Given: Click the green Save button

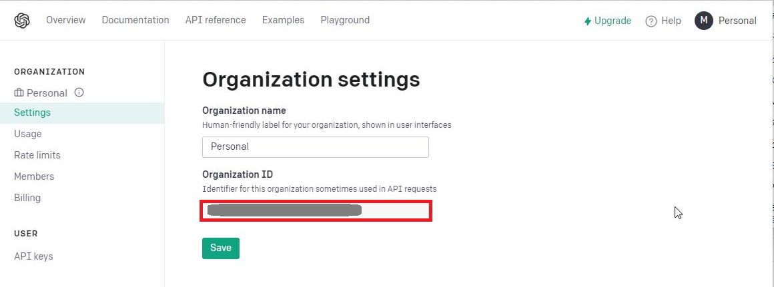Looking at the screenshot, I should [x=221, y=248].
